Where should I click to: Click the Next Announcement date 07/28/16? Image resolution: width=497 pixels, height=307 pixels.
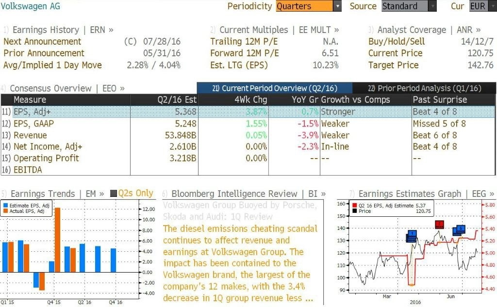162,42
